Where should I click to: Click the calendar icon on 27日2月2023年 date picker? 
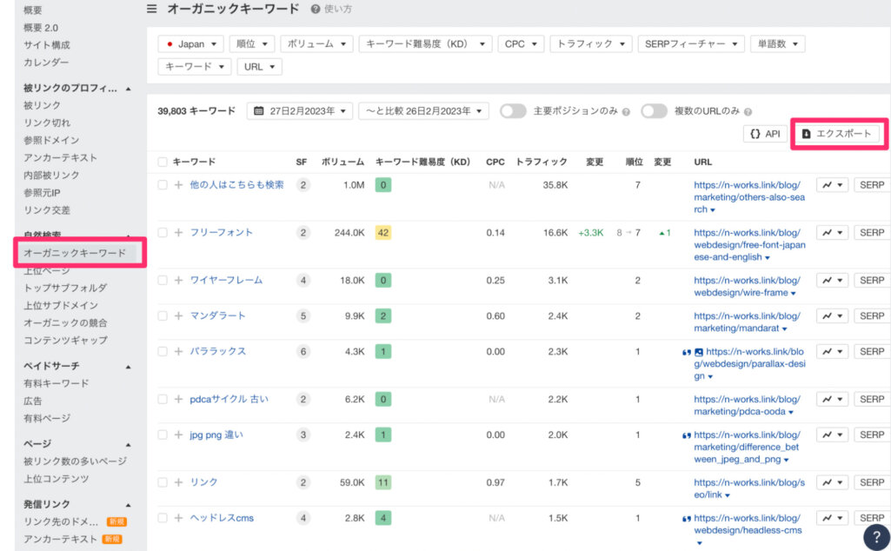pyautogui.click(x=259, y=111)
